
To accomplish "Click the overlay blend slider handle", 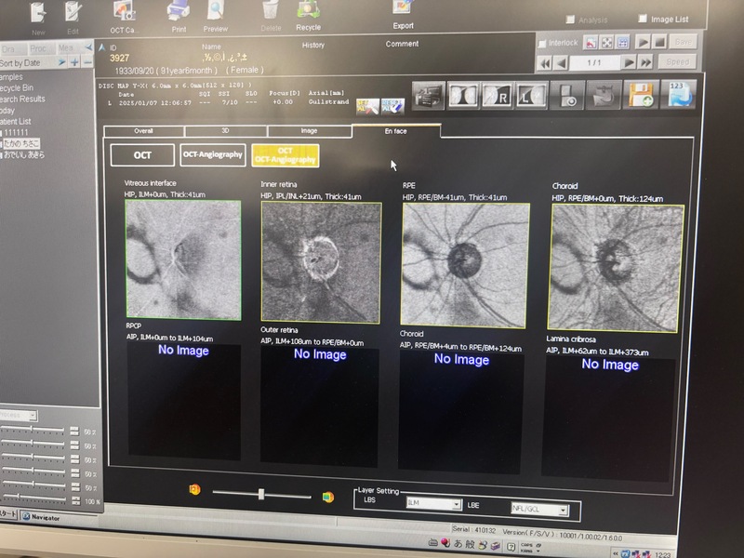I will click(261, 494).
